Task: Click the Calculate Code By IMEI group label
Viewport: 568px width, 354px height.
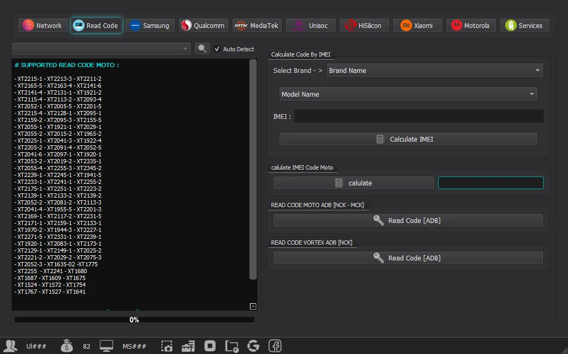Action: [301, 54]
